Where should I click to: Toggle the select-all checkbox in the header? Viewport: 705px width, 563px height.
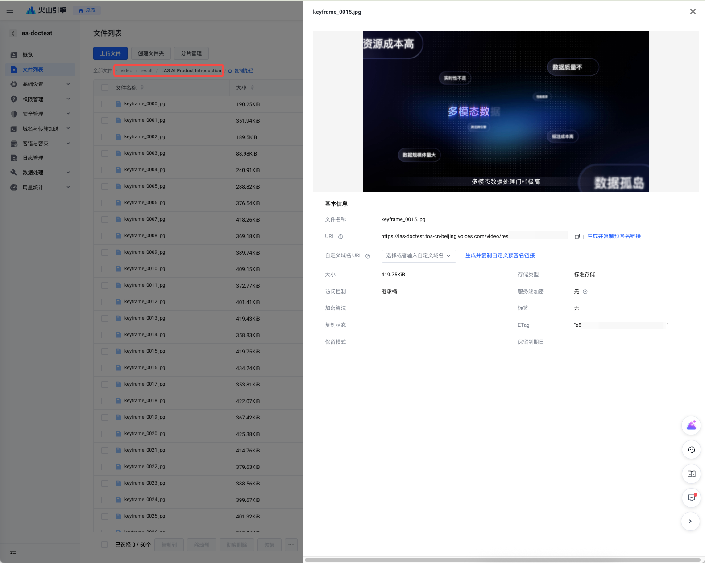click(104, 88)
